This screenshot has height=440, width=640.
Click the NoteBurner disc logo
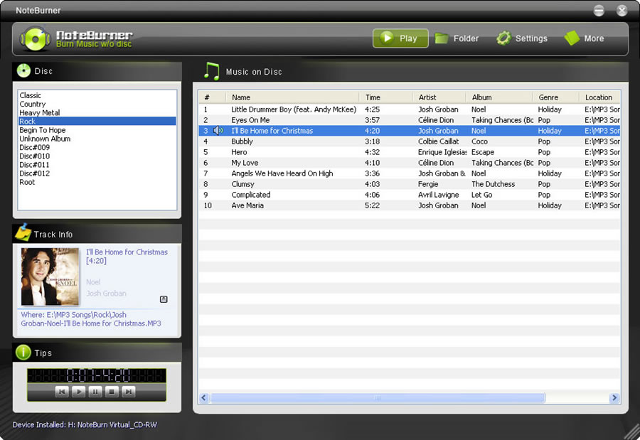tap(35, 39)
